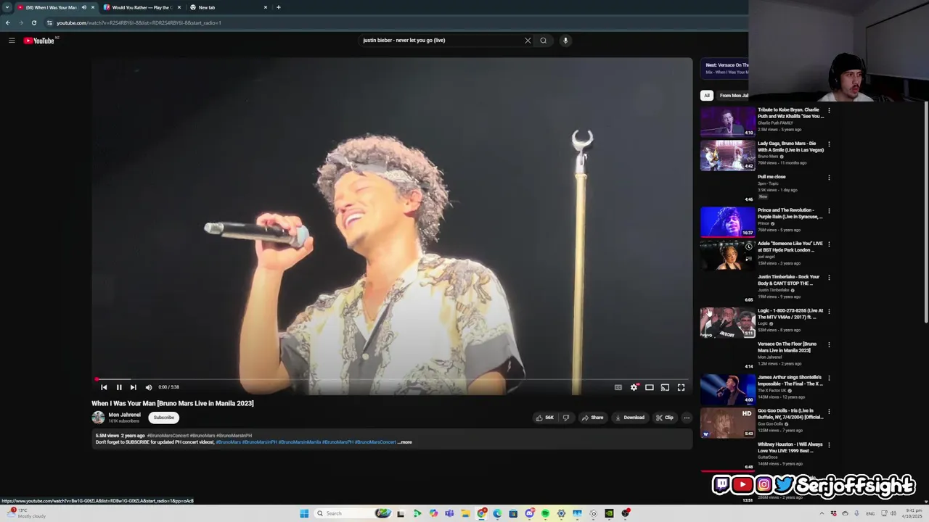This screenshot has height=522, width=929.
Task: Toggle subtitles/closed captions in player
Action: [x=618, y=387]
